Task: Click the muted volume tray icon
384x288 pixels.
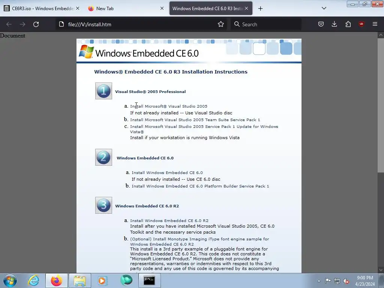Action: pos(346,281)
